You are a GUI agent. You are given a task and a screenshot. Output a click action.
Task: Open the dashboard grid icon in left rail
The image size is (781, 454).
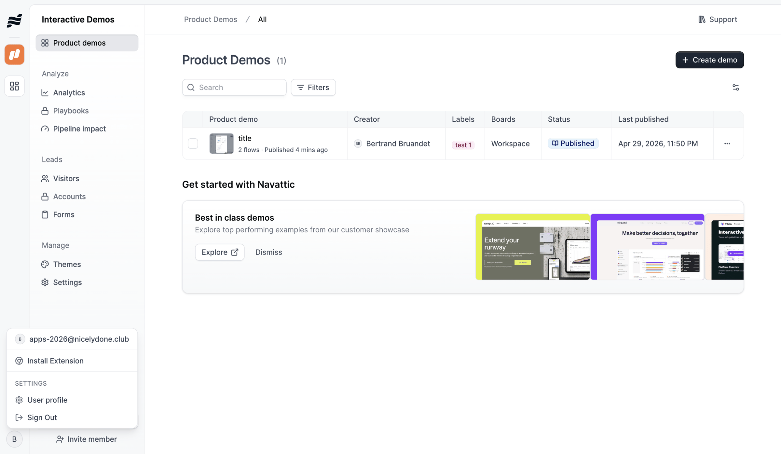point(14,86)
